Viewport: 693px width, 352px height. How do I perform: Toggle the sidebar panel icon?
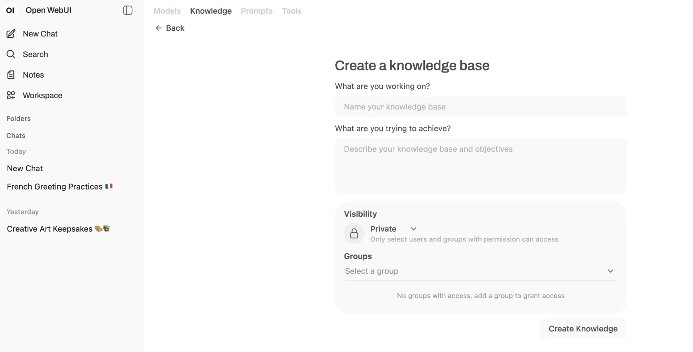click(x=128, y=10)
